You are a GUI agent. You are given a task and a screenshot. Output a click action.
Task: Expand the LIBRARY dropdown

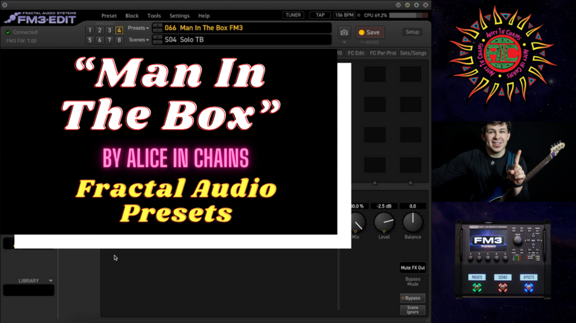50,281
